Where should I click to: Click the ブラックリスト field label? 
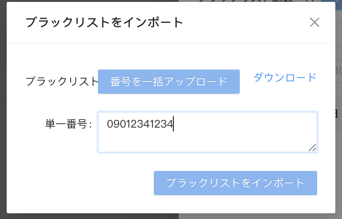tap(61, 82)
